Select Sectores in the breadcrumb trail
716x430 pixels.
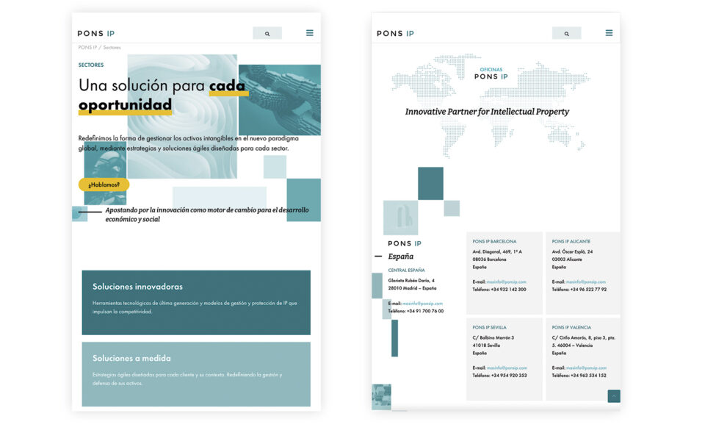point(112,48)
